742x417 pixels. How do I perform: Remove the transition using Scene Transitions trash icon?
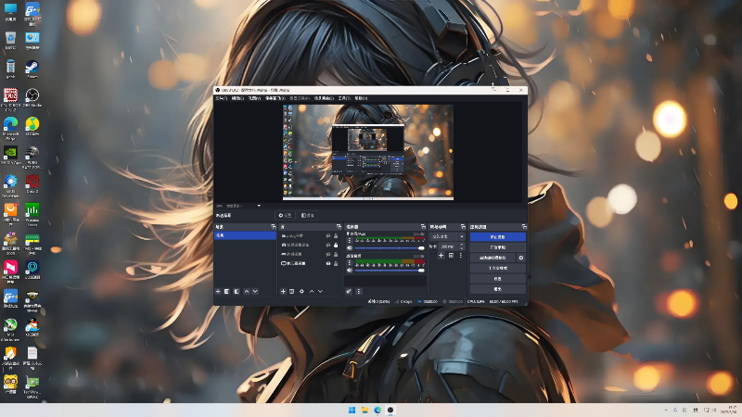(451, 256)
